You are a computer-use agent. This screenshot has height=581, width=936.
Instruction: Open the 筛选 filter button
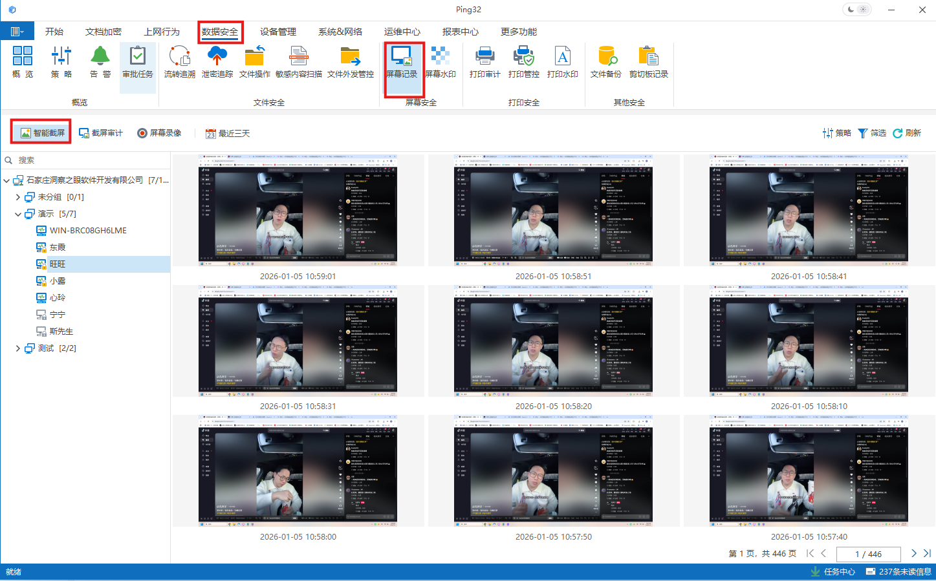(872, 133)
